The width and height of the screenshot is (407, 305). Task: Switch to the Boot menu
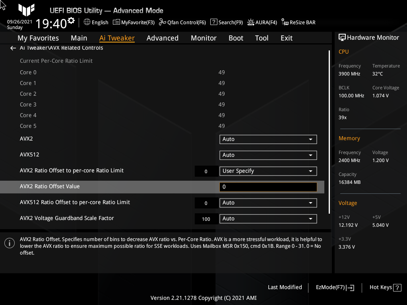pos(236,38)
